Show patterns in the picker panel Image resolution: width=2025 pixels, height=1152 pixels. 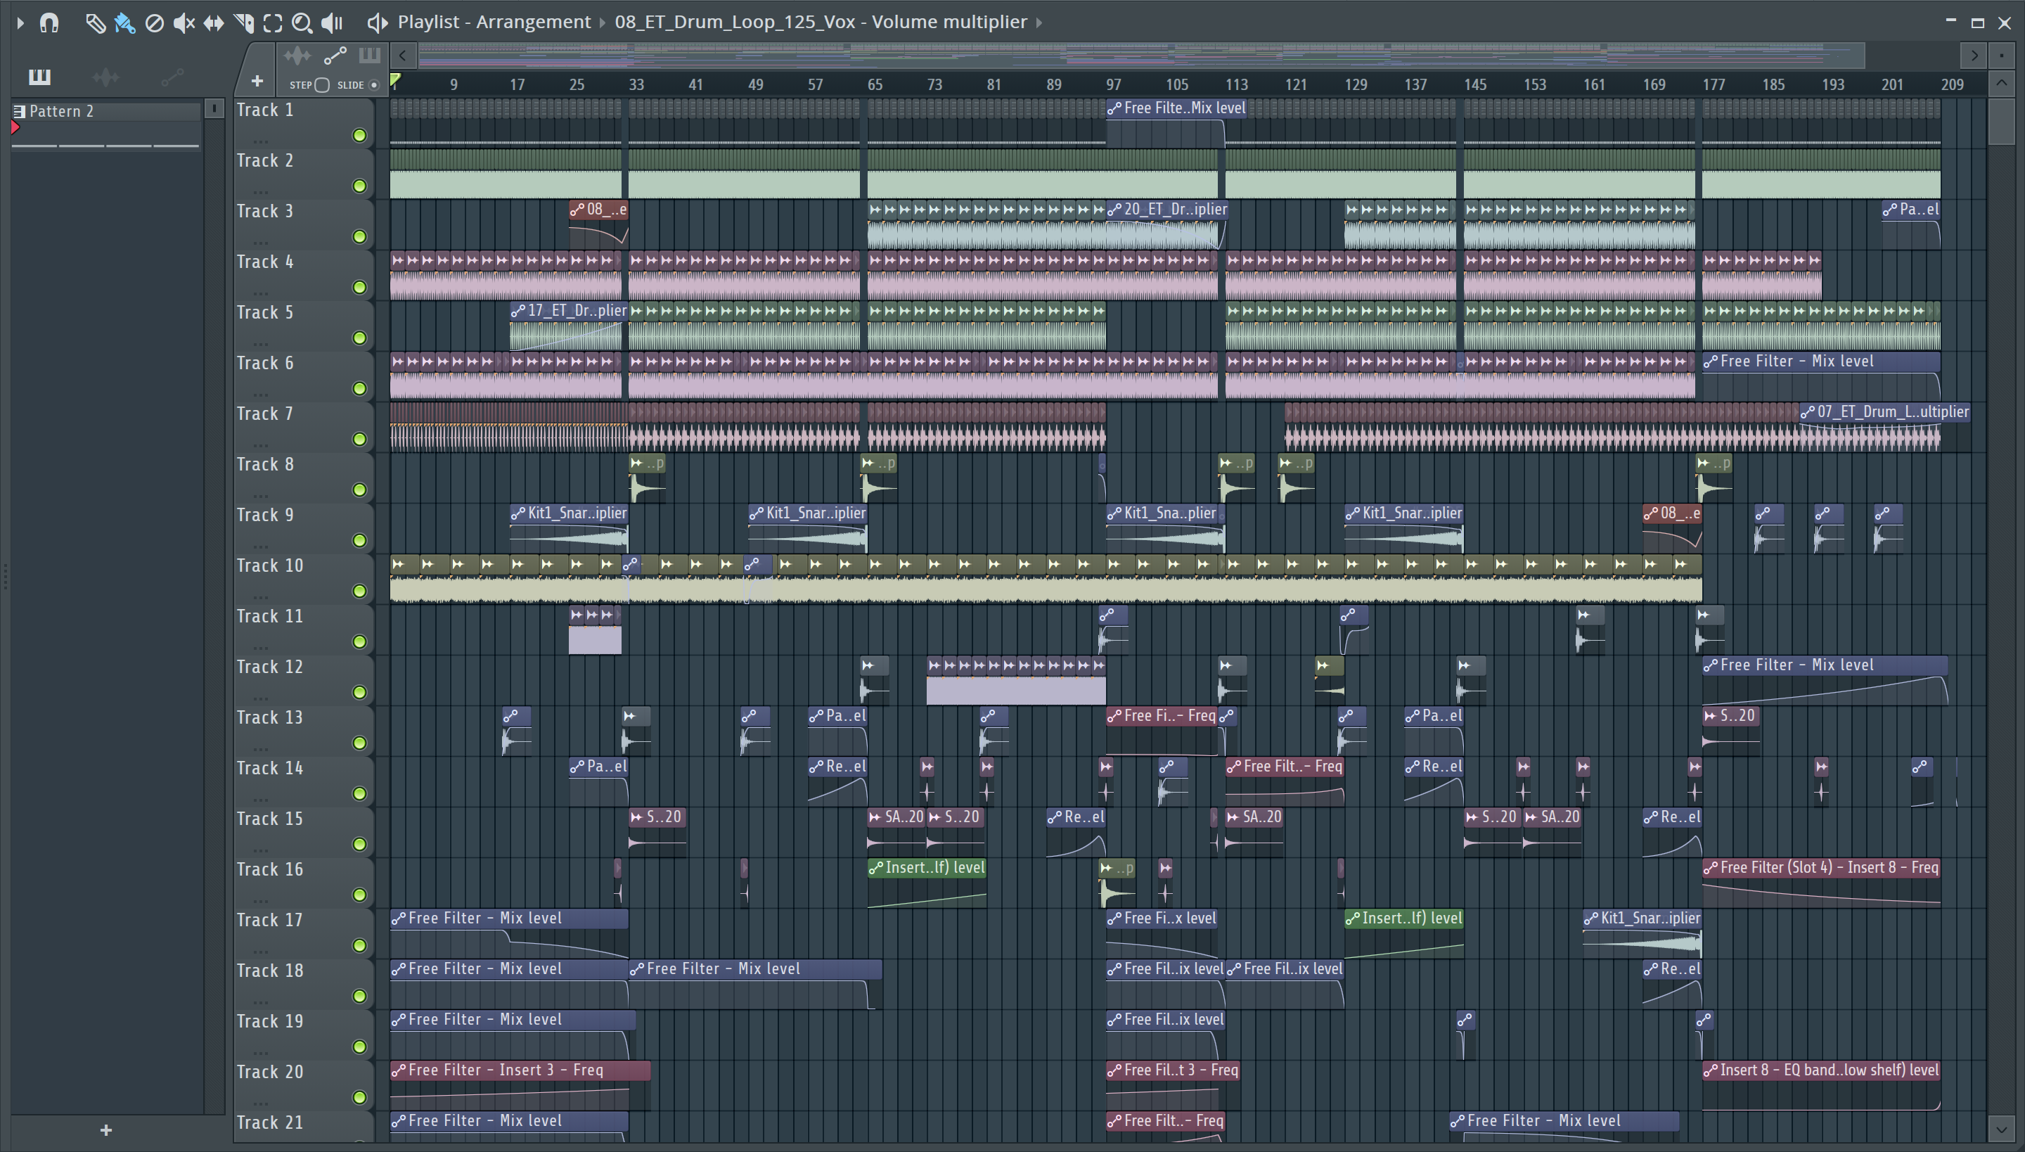pos(39,77)
